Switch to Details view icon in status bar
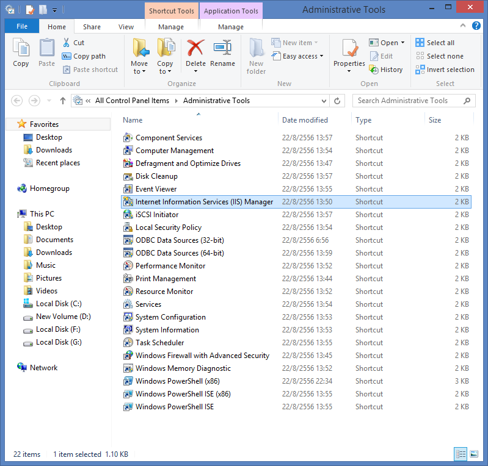This screenshot has width=488, height=466. [461, 454]
